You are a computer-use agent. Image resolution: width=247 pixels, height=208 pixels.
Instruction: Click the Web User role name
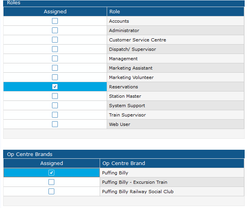[x=120, y=124]
